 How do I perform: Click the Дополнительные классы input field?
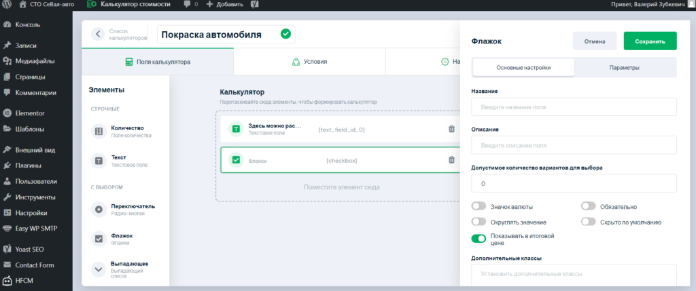point(574,275)
